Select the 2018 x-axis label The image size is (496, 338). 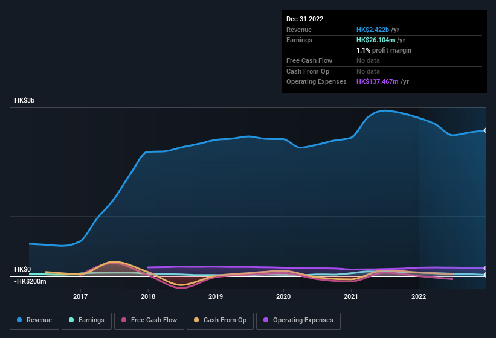[148, 296]
